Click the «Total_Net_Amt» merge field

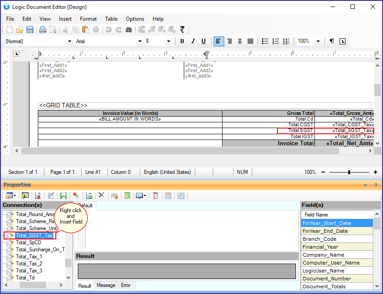(350, 143)
